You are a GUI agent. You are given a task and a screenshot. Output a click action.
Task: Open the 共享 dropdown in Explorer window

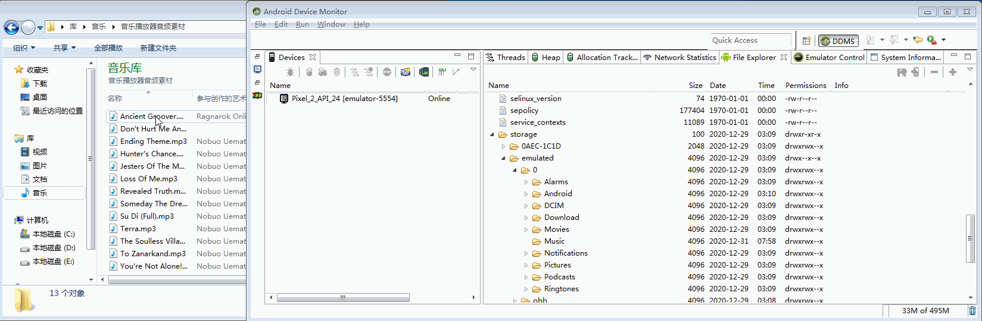[x=64, y=48]
